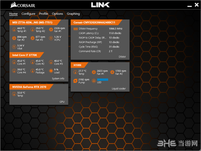Image resolution: width=201 pixels, height=151 pixels.
Task: Click the 31 clocks value
Action: pos(114,47)
